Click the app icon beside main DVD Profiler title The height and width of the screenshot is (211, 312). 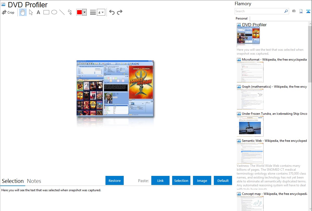pyautogui.click(x=3, y=4)
